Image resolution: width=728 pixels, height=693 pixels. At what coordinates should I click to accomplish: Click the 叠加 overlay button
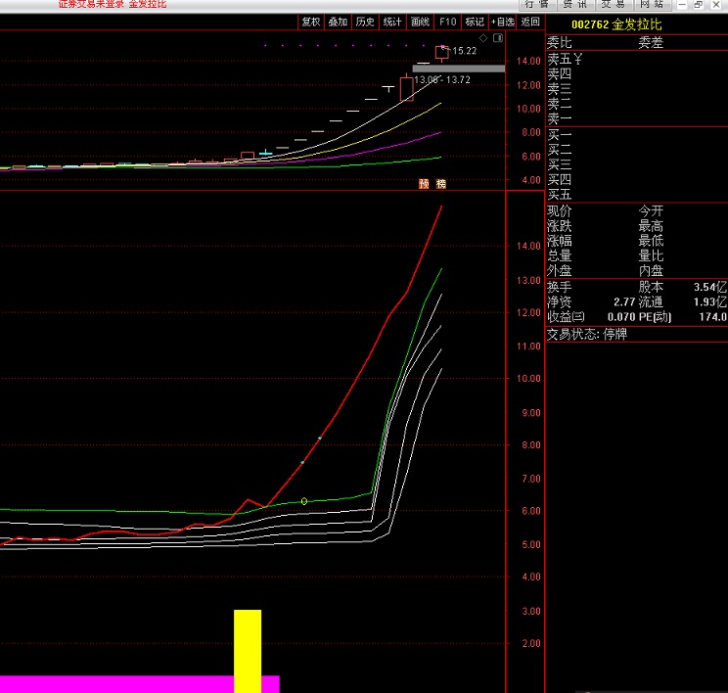(338, 22)
